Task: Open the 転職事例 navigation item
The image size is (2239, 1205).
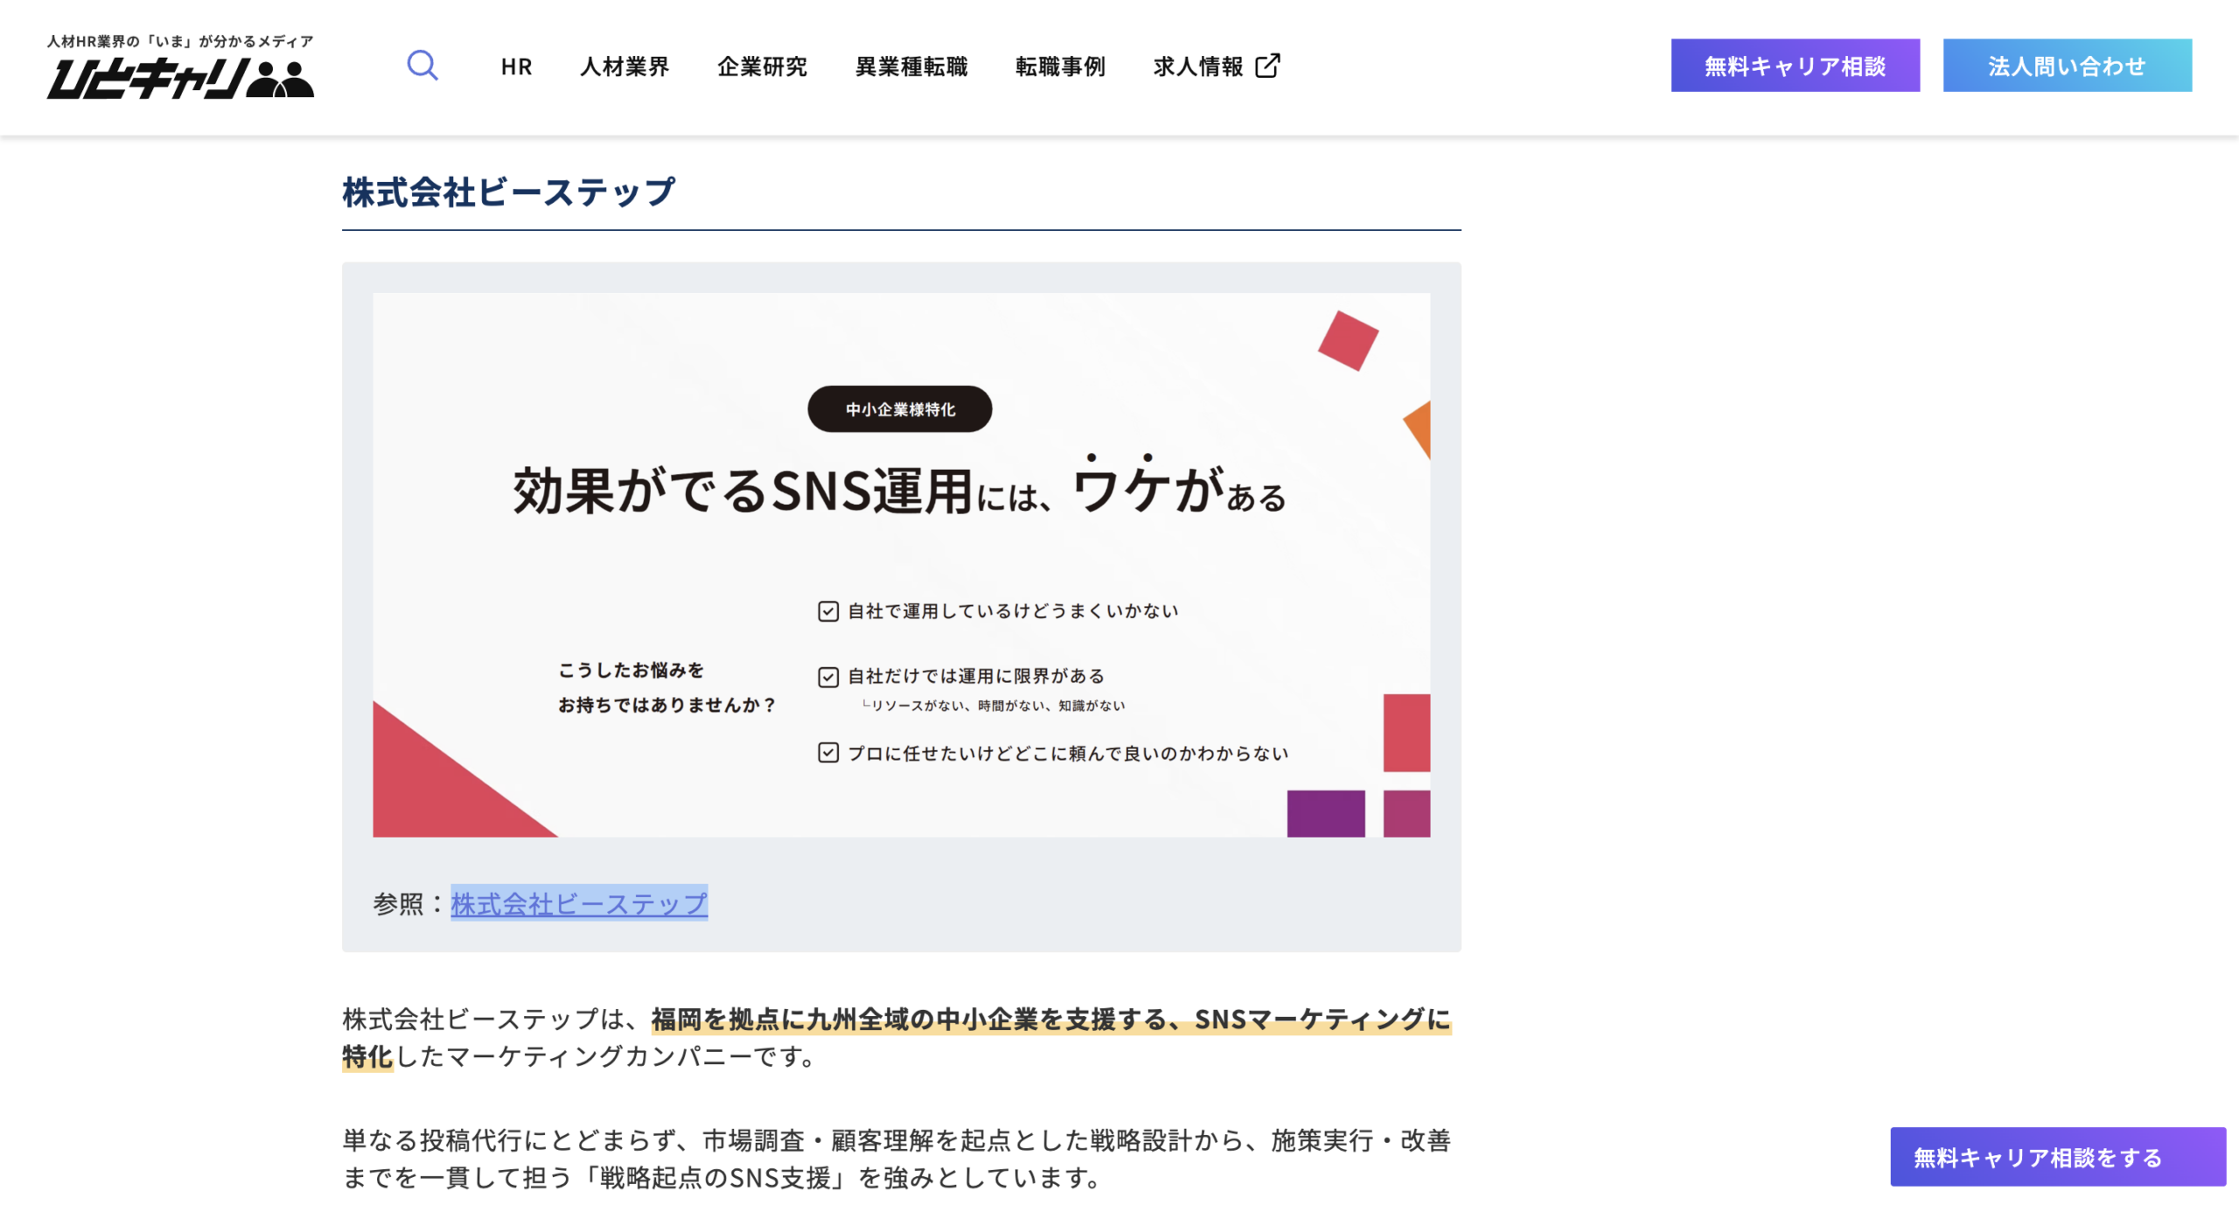Action: 1060,66
